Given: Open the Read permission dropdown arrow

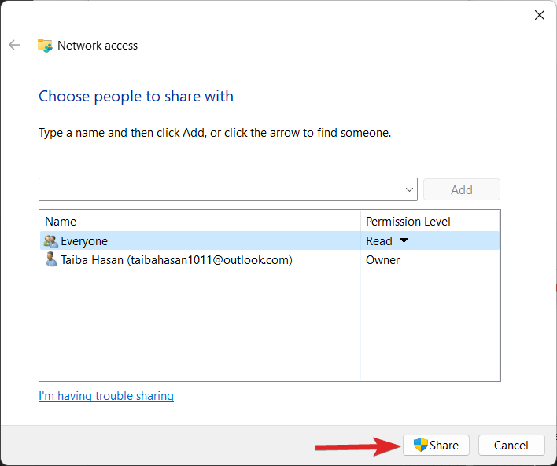Looking at the screenshot, I should pos(404,241).
